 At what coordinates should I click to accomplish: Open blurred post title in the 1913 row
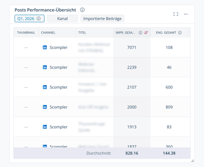point(92,127)
